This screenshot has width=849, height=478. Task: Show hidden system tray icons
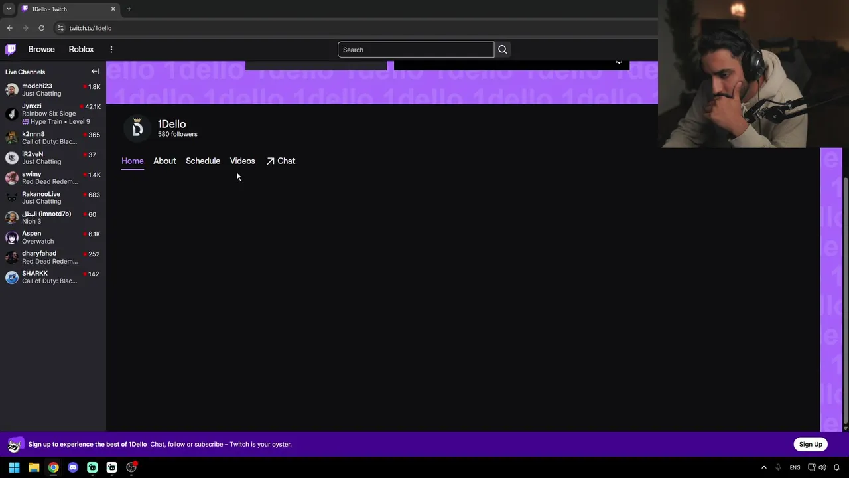click(x=763, y=467)
